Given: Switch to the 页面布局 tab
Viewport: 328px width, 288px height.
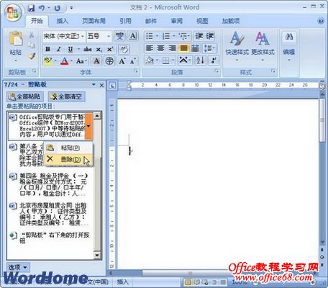Looking at the screenshot, I should [94, 21].
